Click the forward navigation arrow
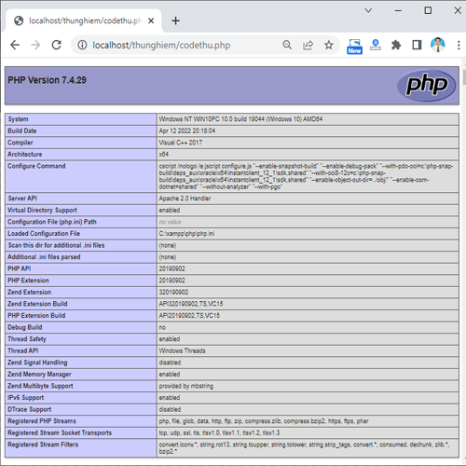466x466 pixels. click(x=35, y=45)
